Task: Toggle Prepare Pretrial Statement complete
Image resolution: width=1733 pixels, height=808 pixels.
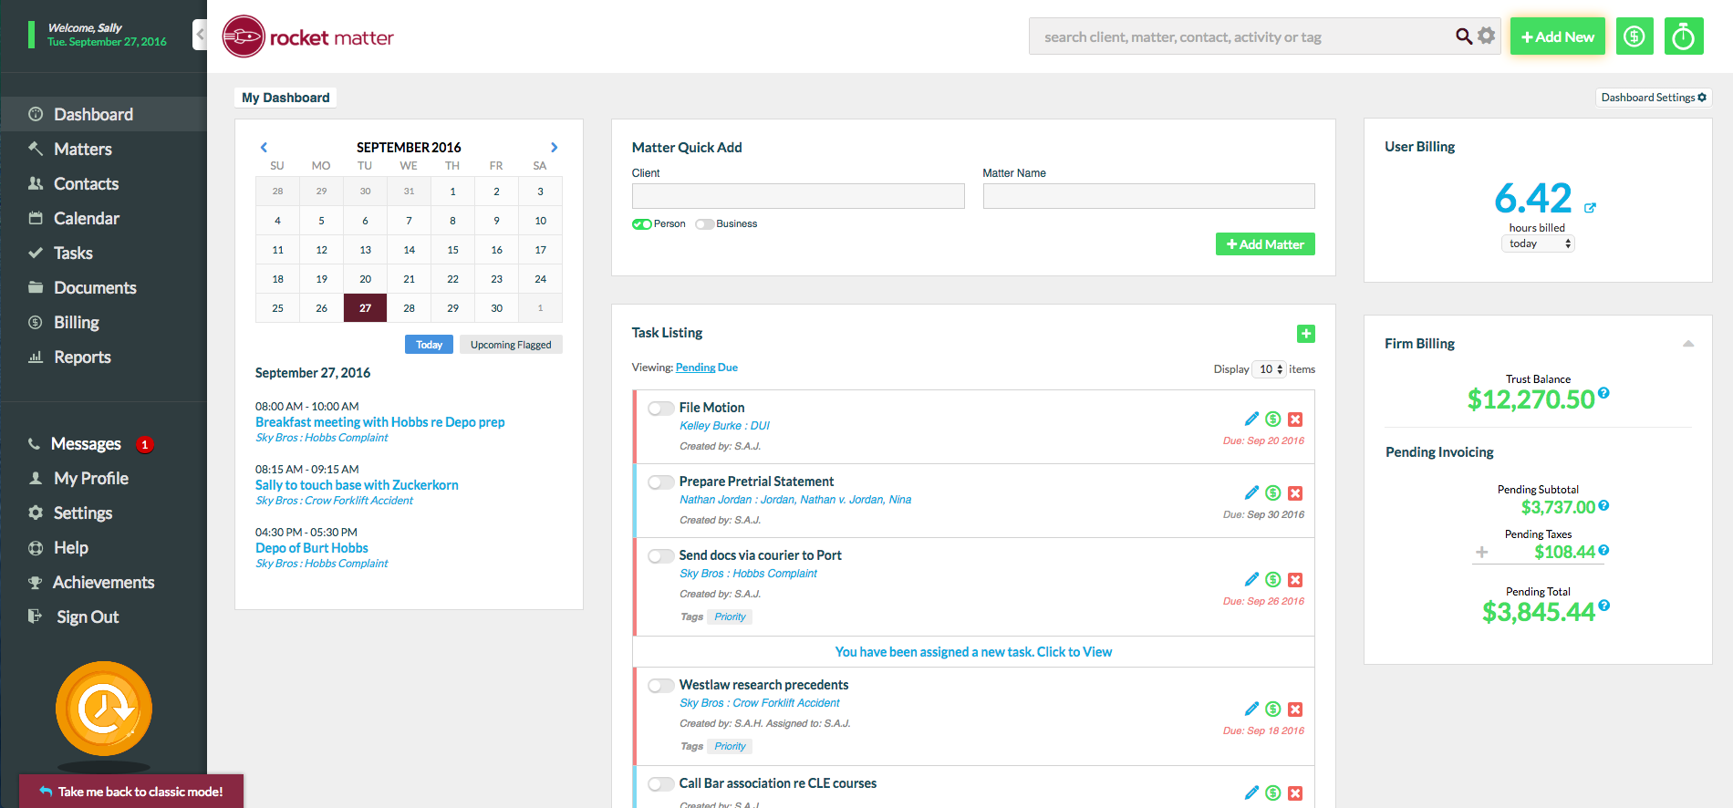Action: (x=660, y=482)
